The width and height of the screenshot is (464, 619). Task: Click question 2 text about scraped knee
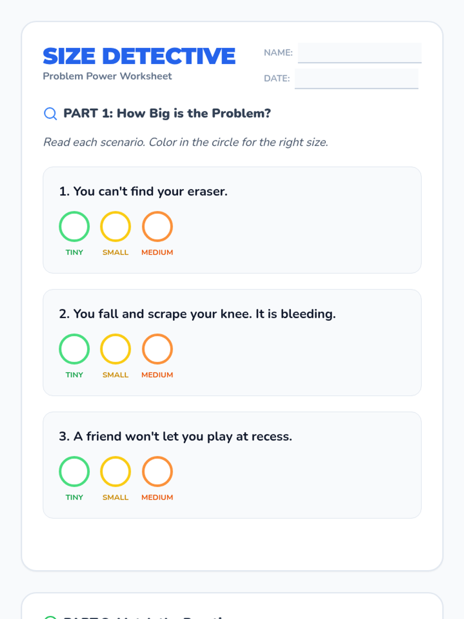coord(197,314)
